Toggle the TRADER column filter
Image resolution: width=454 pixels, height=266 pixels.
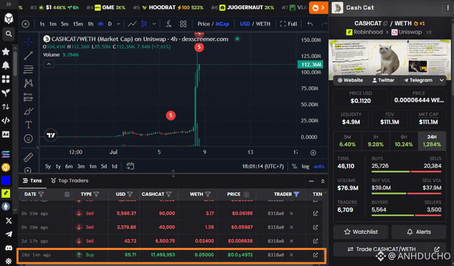[x=296, y=194]
